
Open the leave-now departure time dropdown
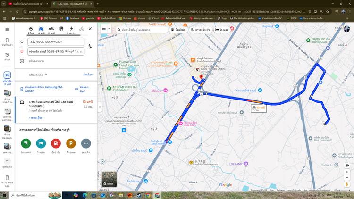pos(38,75)
